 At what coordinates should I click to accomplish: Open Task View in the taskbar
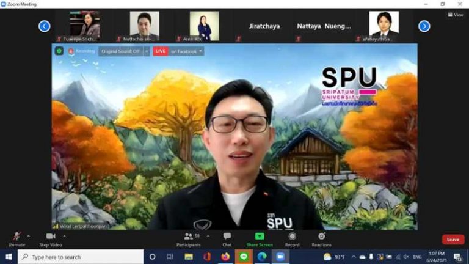pyautogui.click(x=170, y=257)
